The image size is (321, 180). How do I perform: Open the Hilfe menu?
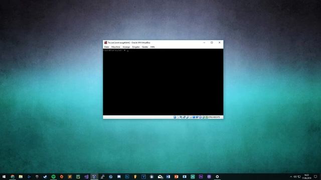(152, 47)
